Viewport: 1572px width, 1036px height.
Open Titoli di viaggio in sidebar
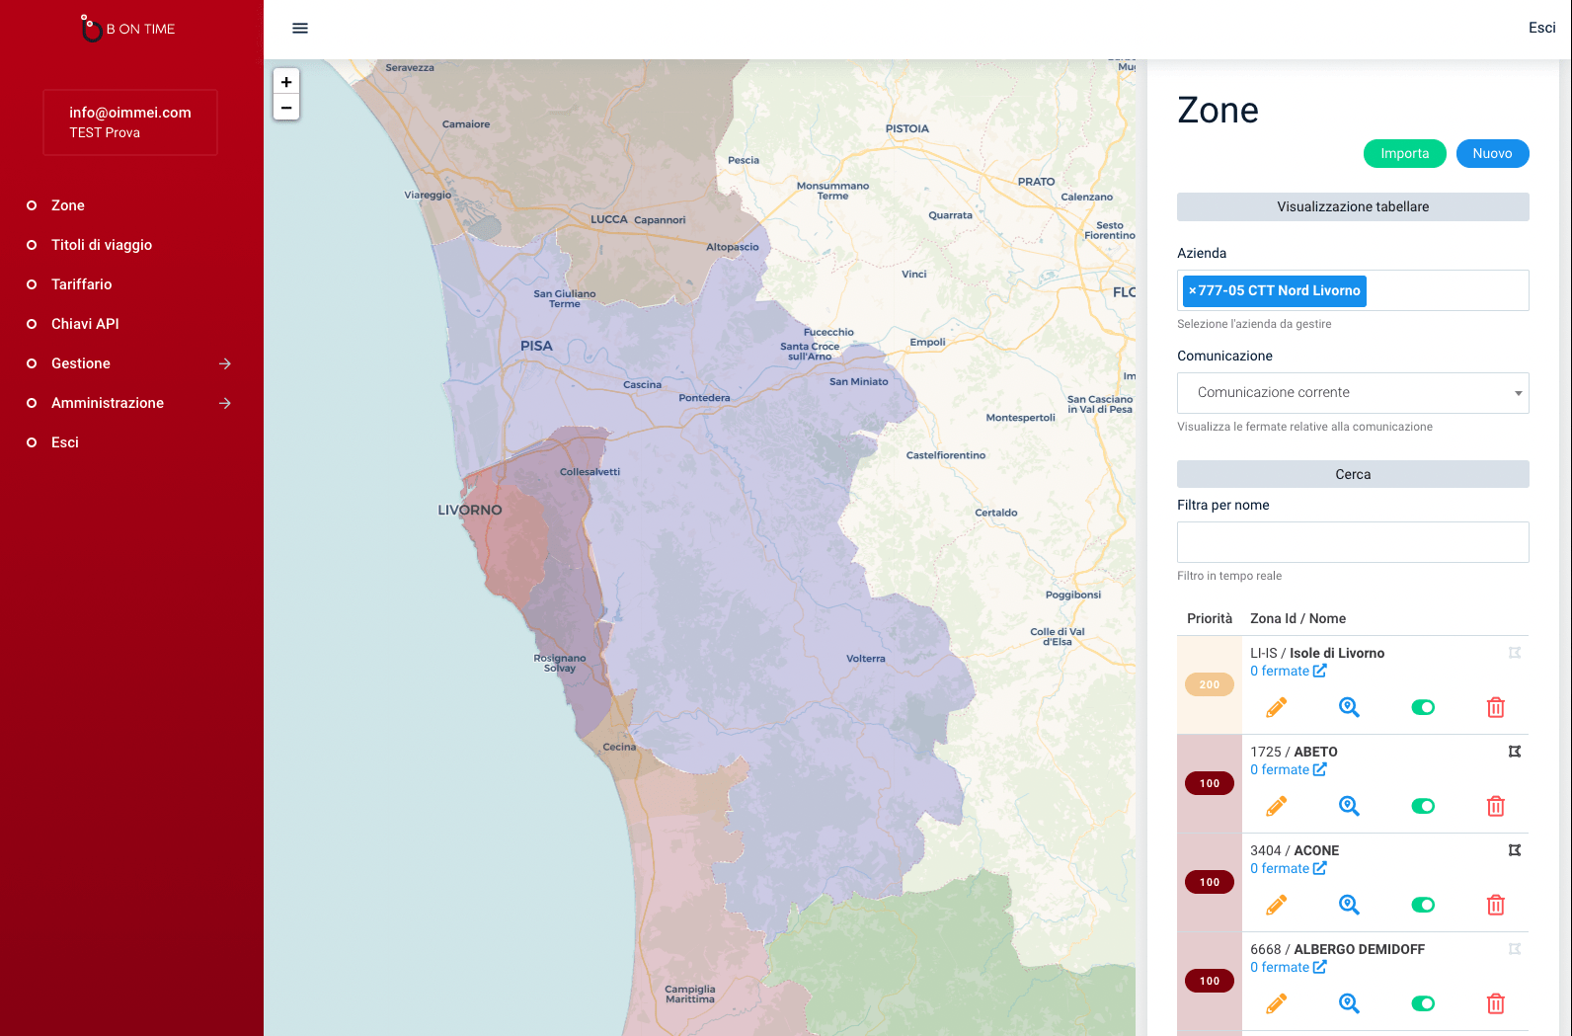coord(102,245)
